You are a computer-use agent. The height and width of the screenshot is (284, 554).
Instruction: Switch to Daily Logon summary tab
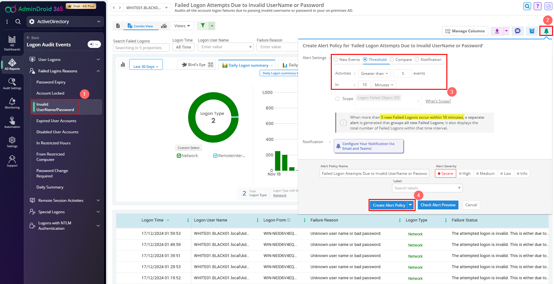pos(248,65)
